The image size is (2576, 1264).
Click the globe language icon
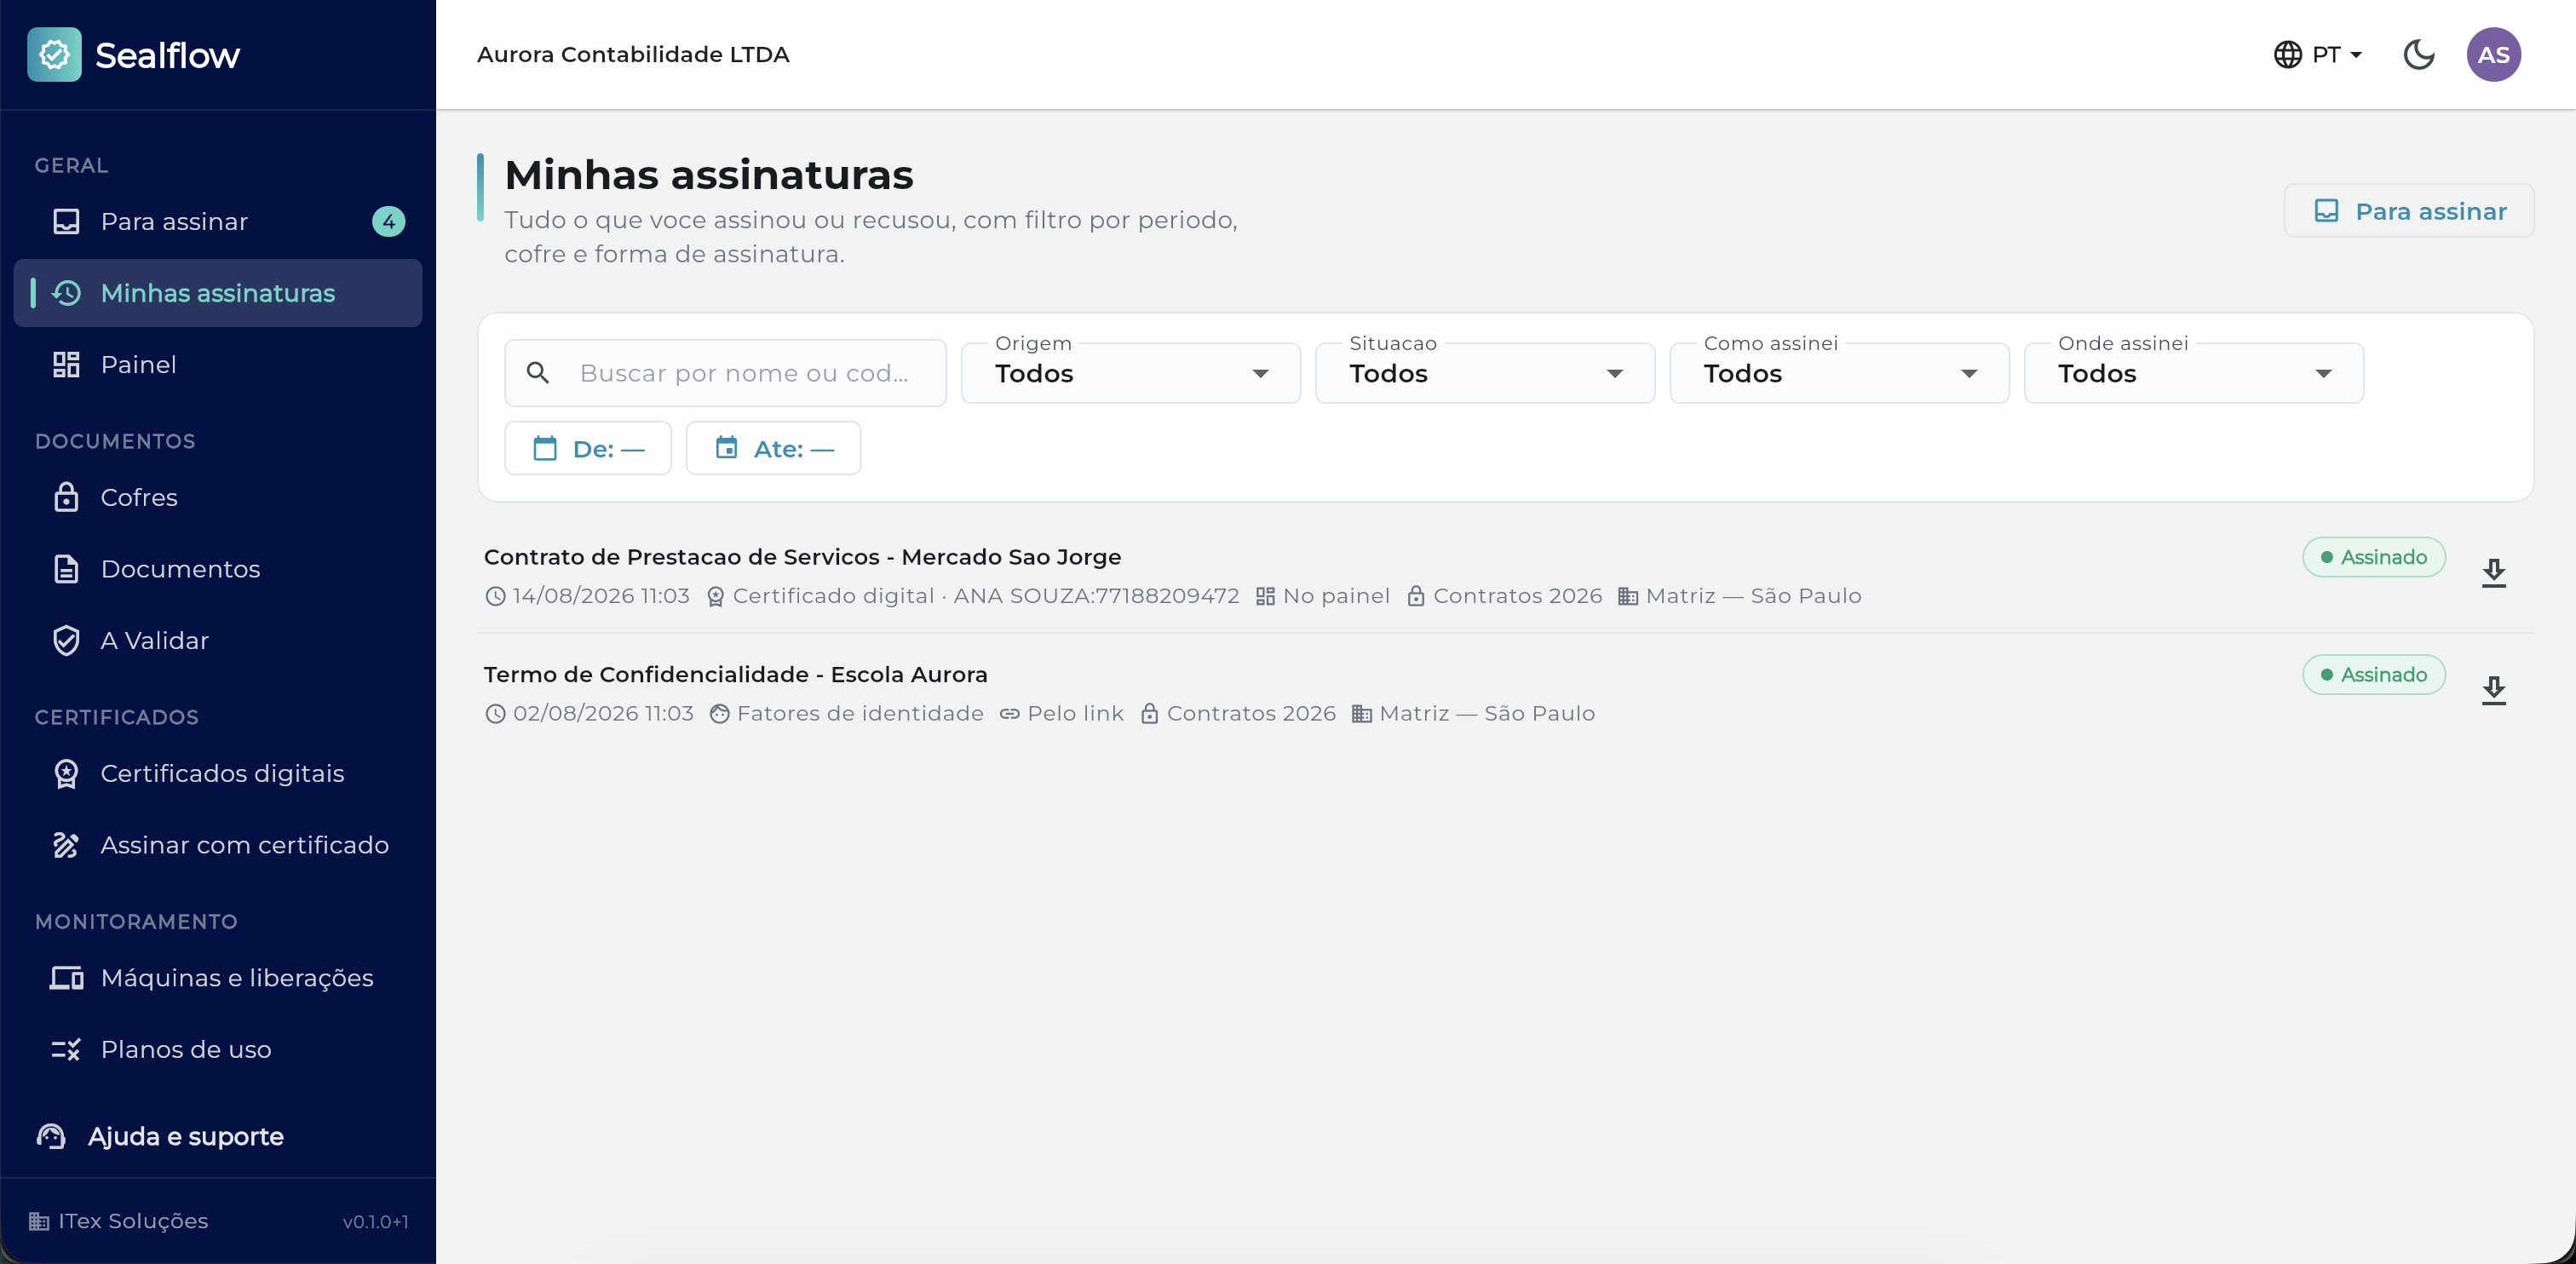pyautogui.click(x=2287, y=54)
